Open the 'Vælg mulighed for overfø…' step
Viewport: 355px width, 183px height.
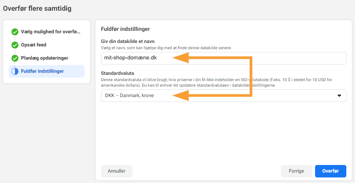pos(51,32)
